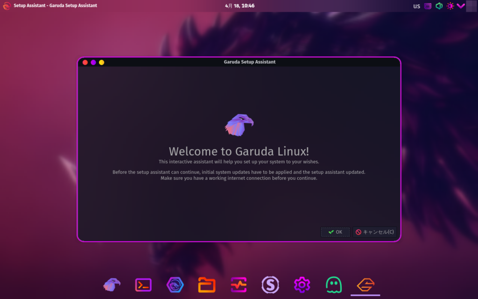Click the virtual desktop pager in panel
The width and height of the screenshot is (478, 299).
click(x=471, y=6)
